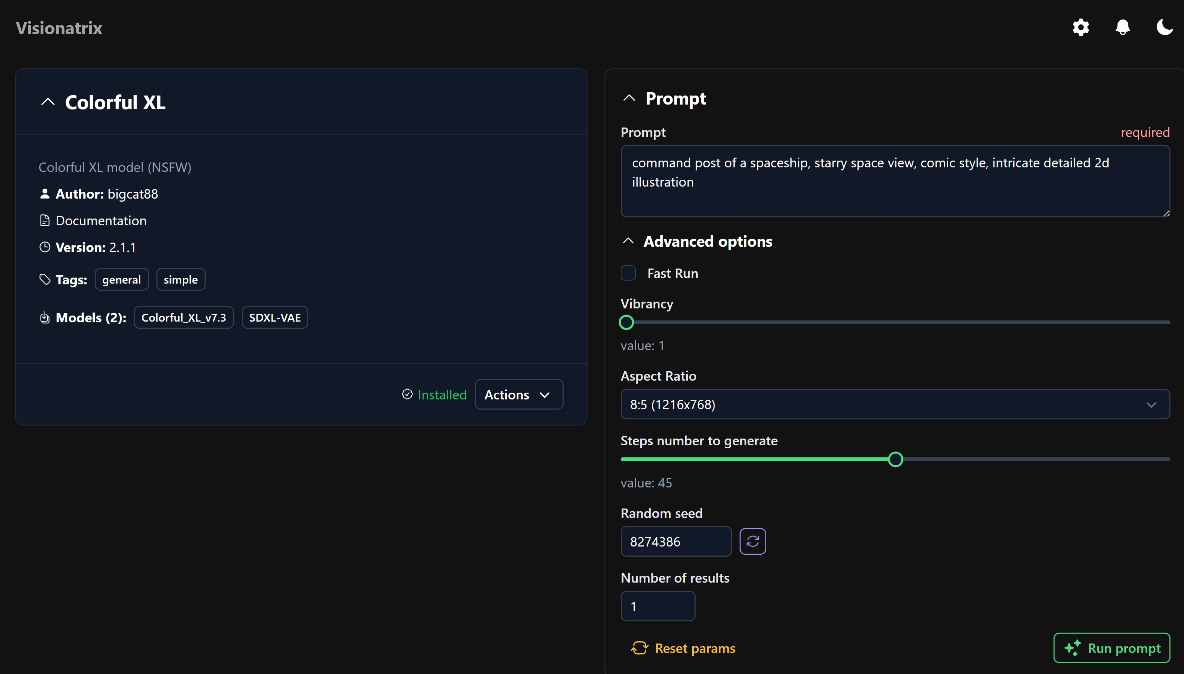This screenshot has width=1184, height=674.
Task: Click the version number 2.1.1
Action: tap(123, 247)
